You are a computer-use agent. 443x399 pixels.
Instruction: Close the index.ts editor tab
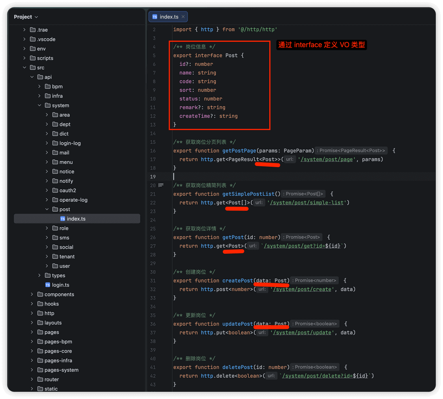183,17
